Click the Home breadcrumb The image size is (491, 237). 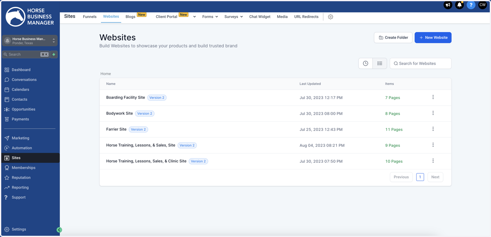click(106, 74)
